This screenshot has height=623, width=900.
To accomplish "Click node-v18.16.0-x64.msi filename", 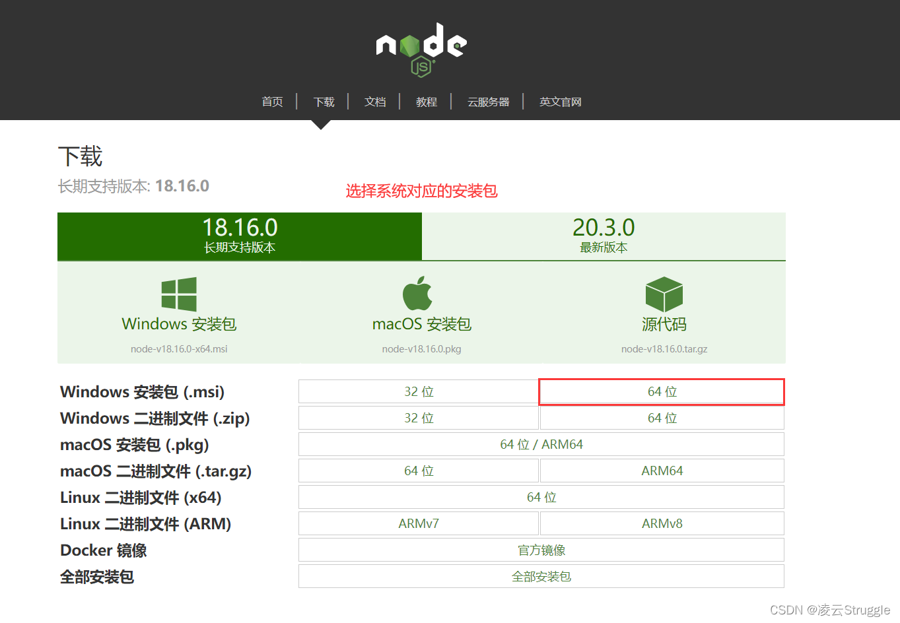I will click(179, 349).
